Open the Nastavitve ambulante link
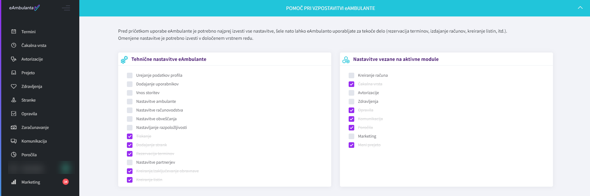 click(156, 102)
